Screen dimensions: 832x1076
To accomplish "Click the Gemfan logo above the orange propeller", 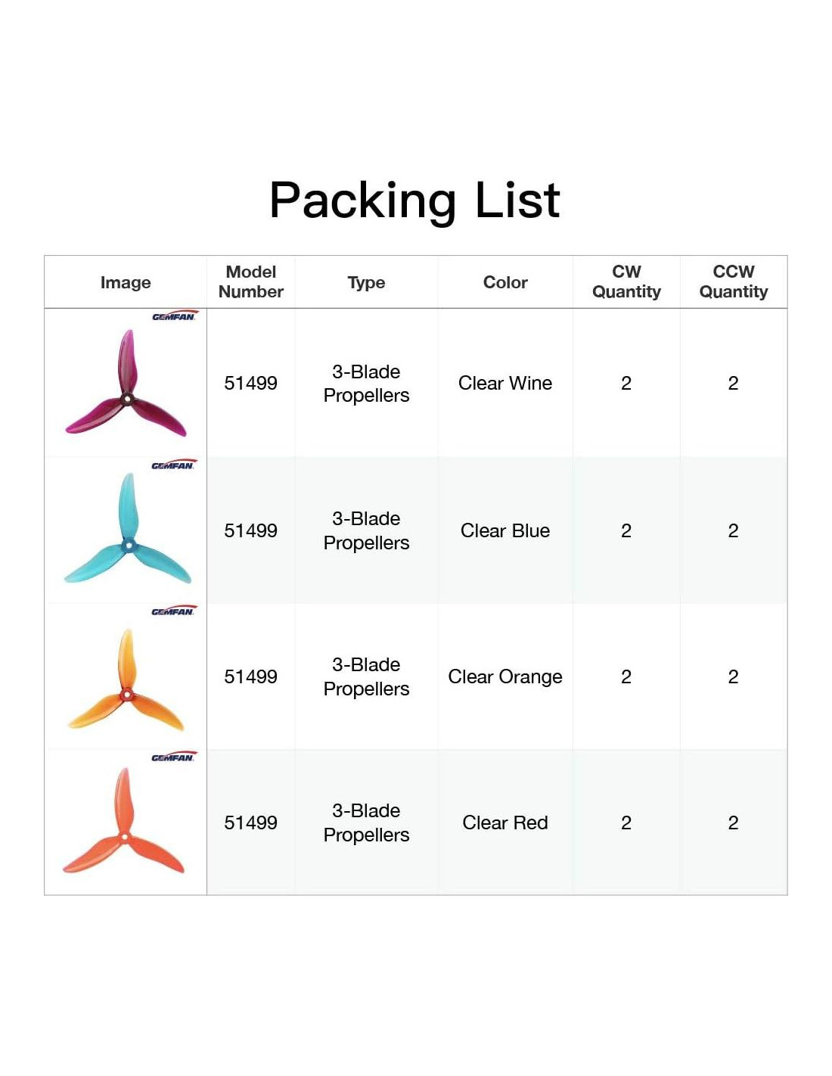I will 174,611.
